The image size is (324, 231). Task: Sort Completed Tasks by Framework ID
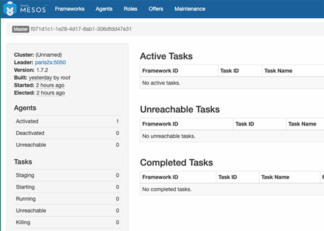point(160,177)
